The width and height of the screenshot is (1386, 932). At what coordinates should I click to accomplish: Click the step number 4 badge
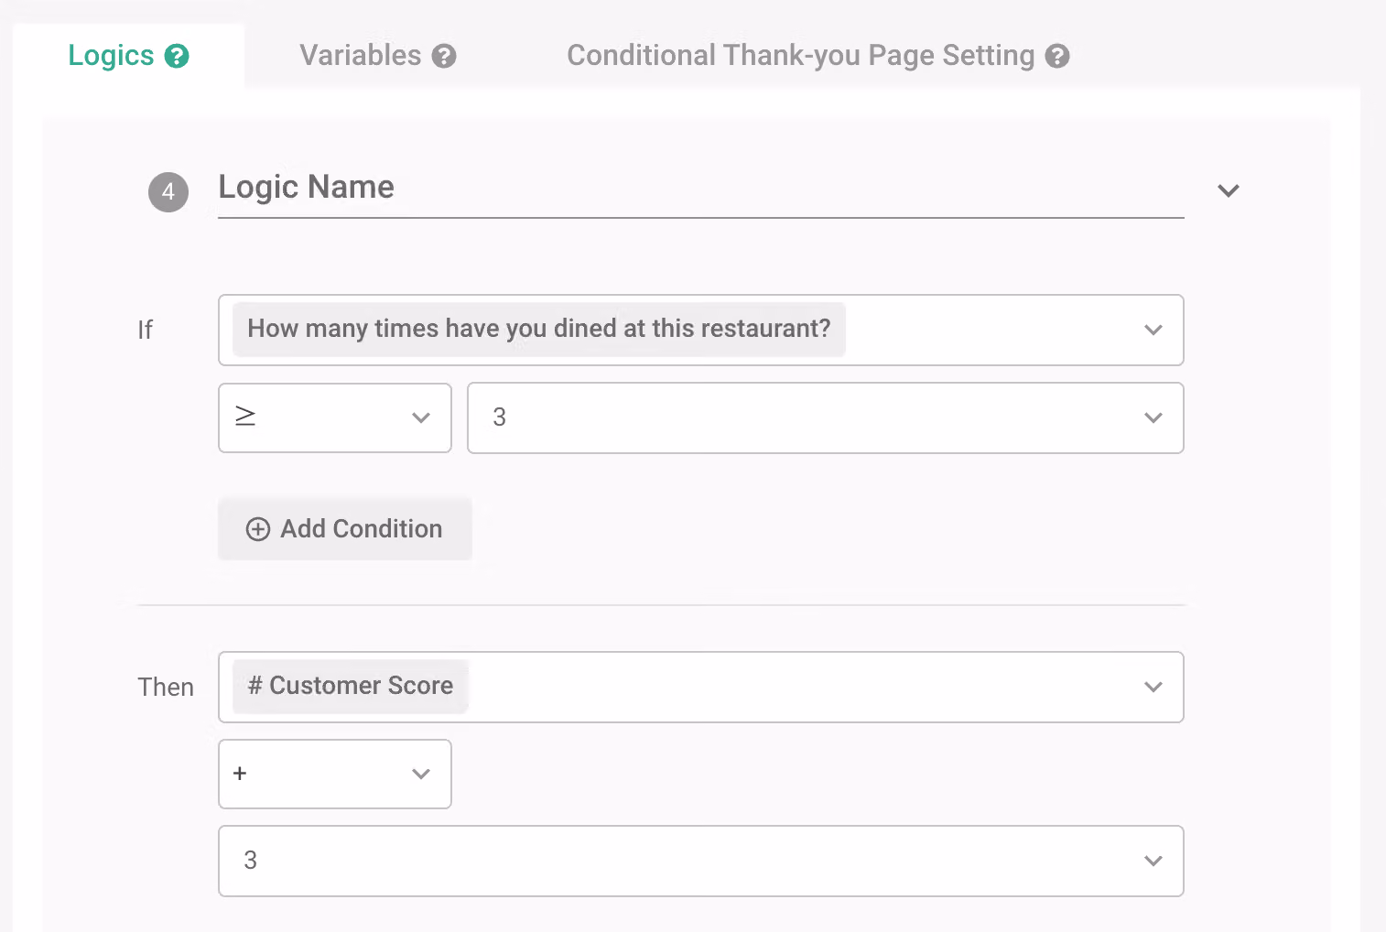[168, 192]
